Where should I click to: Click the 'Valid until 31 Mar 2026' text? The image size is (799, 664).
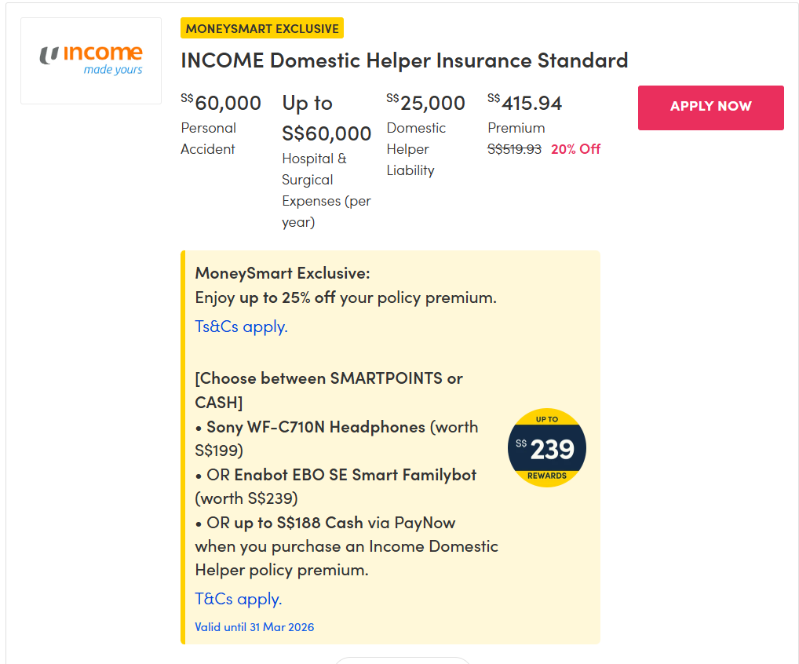[x=254, y=627]
